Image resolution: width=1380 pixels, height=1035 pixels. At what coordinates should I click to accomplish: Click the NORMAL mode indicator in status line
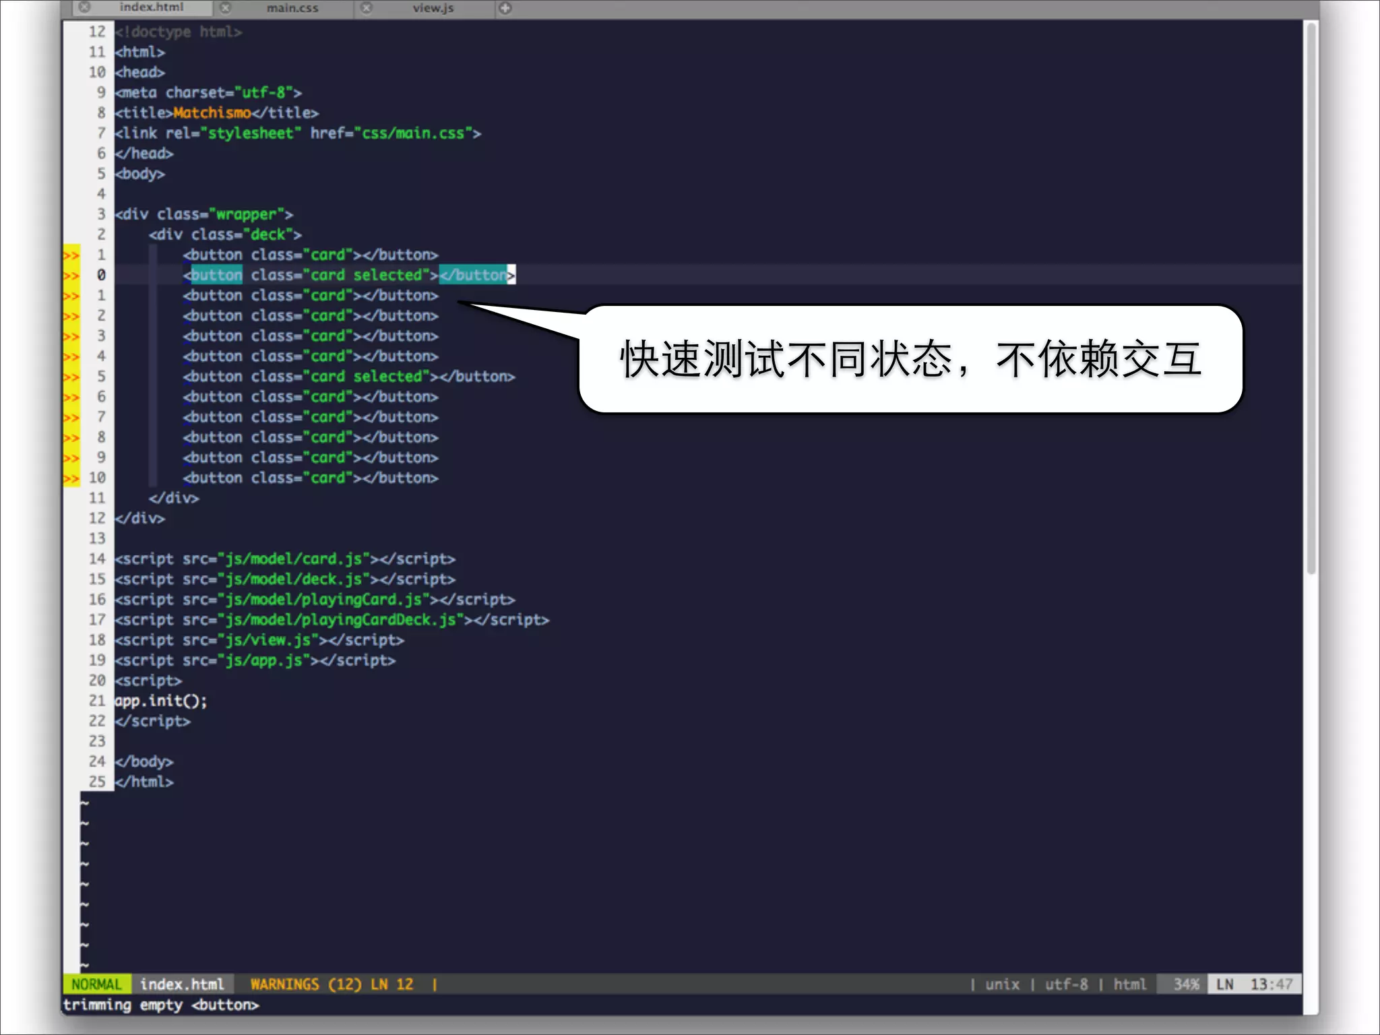tap(96, 984)
